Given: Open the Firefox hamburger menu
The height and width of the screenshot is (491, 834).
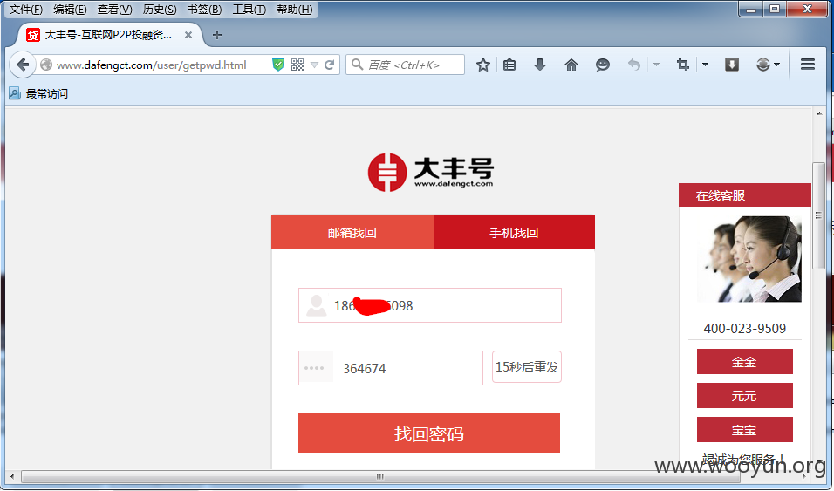Looking at the screenshot, I should [x=808, y=65].
